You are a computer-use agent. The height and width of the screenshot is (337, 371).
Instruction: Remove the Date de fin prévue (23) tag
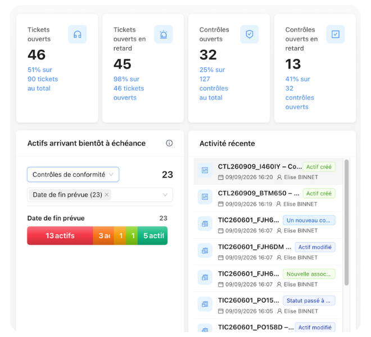107,194
